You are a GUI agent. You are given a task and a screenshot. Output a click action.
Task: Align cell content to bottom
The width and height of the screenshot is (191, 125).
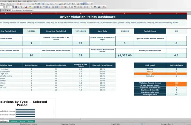49,7
